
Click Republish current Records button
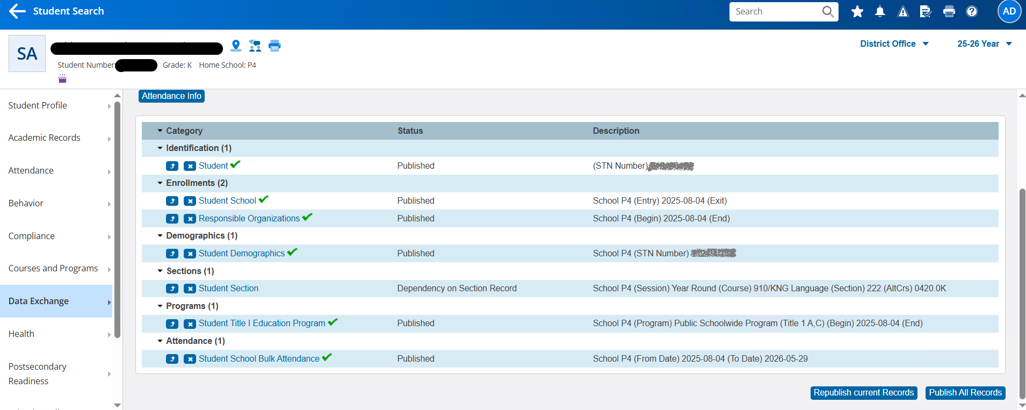click(x=863, y=393)
